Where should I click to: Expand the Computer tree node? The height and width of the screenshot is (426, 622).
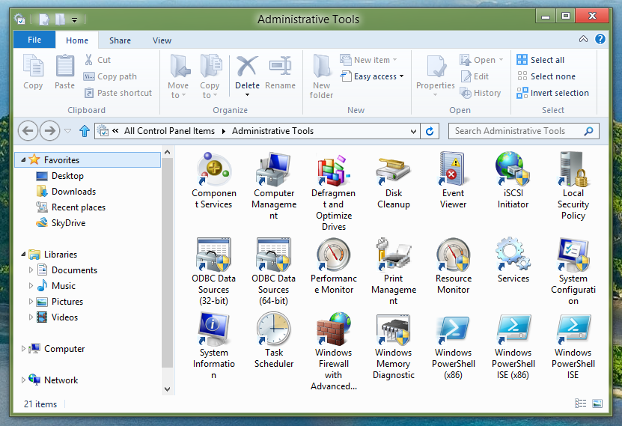click(23, 349)
